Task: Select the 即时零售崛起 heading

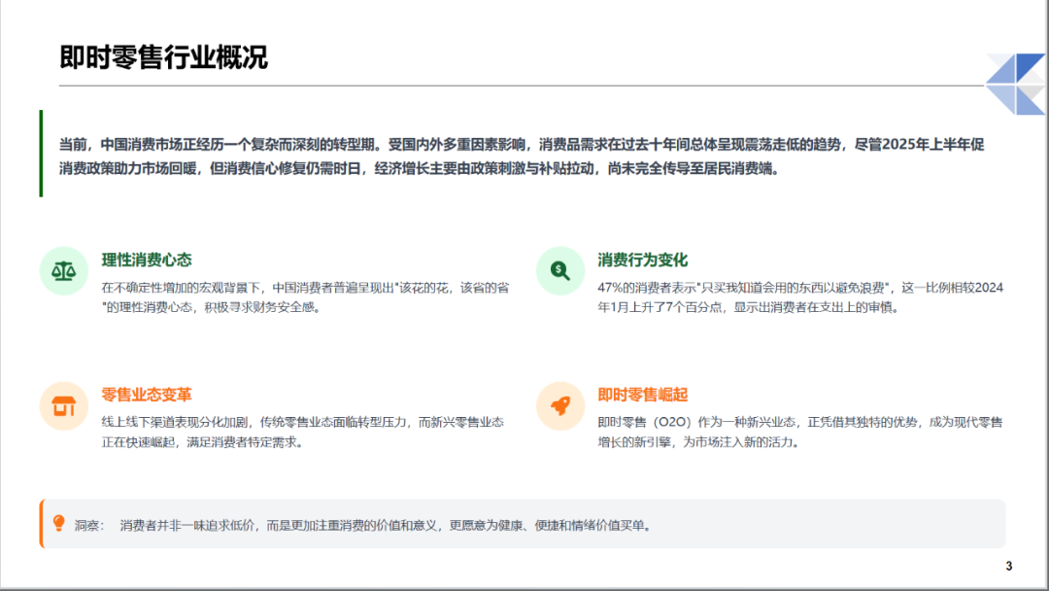Action: click(642, 395)
